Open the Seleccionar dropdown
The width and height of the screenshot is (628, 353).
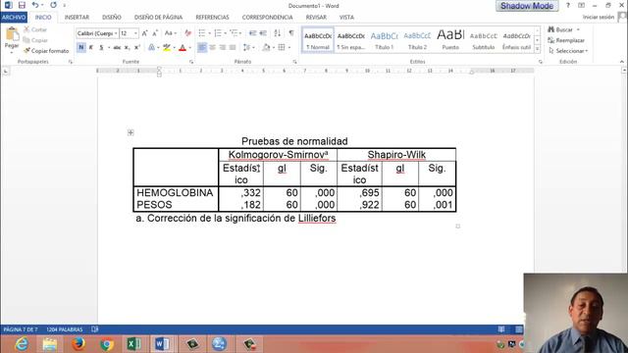coord(568,51)
